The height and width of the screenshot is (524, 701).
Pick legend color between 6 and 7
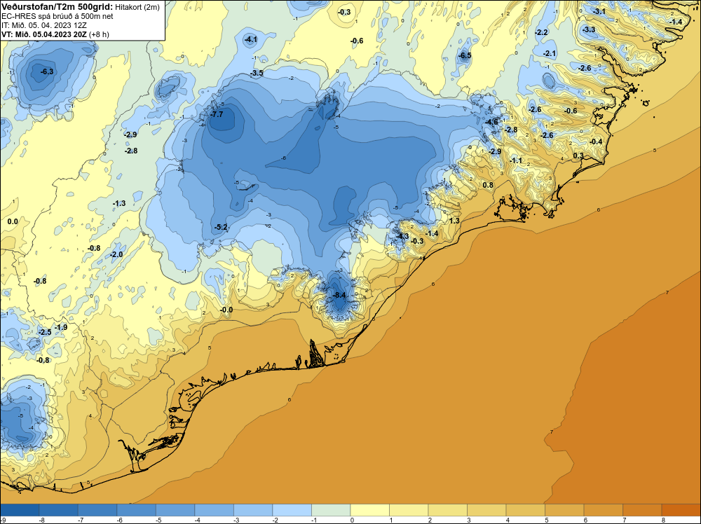(x=603, y=510)
